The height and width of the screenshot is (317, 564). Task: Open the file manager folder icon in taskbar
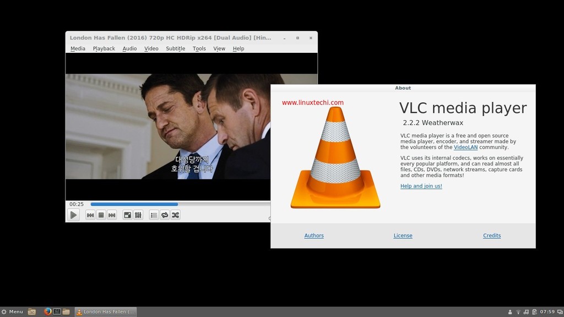point(66,311)
